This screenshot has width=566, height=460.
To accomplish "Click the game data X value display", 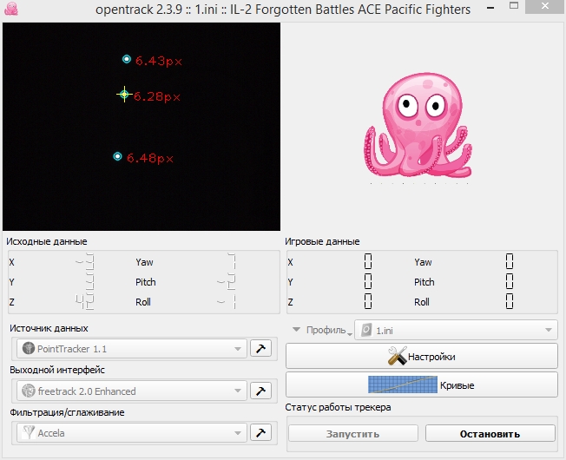I will click(x=368, y=261).
